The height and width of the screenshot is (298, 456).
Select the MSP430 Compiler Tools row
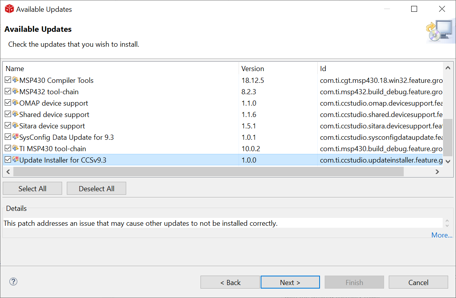pyautogui.click(x=223, y=80)
